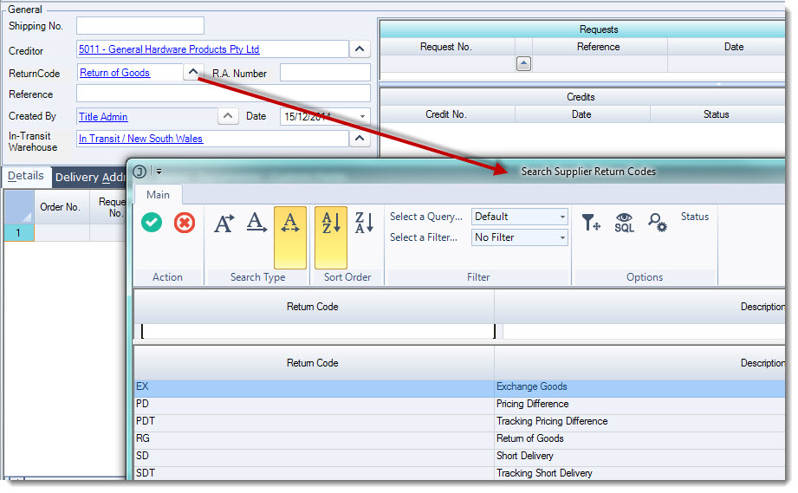Click the Credit No. column header
798x493 pixels.
coord(446,115)
